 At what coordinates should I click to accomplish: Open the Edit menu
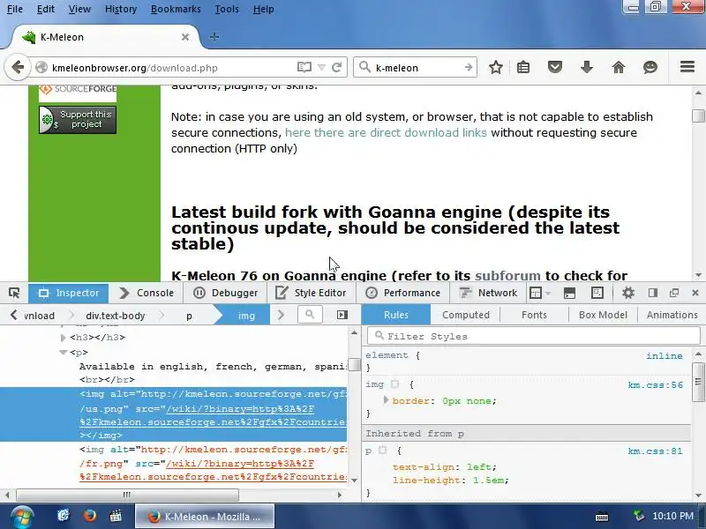click(x=46, y=9)
